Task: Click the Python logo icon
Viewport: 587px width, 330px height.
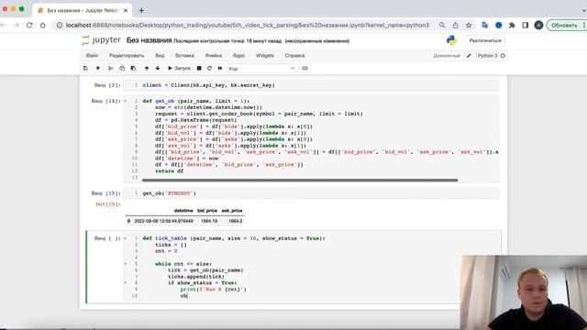Action: pos(451,40)
